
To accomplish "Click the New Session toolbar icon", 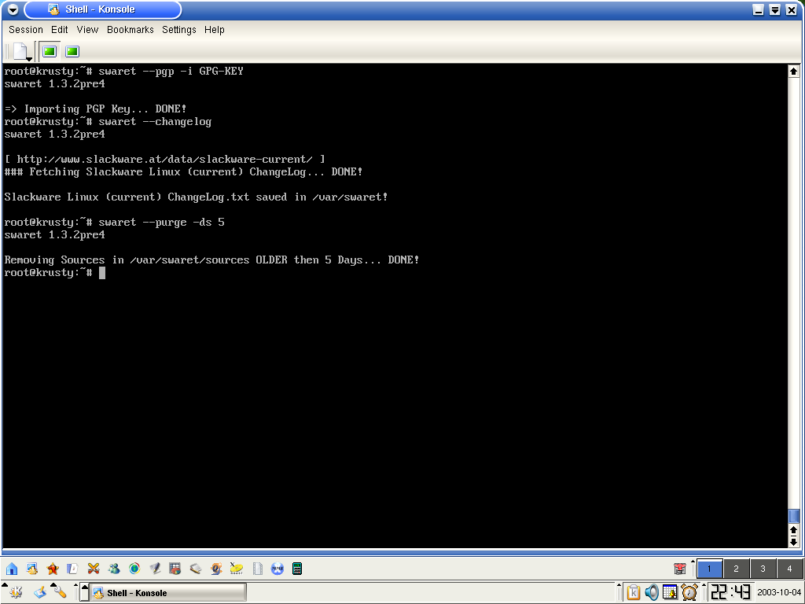I will [20, 51].
